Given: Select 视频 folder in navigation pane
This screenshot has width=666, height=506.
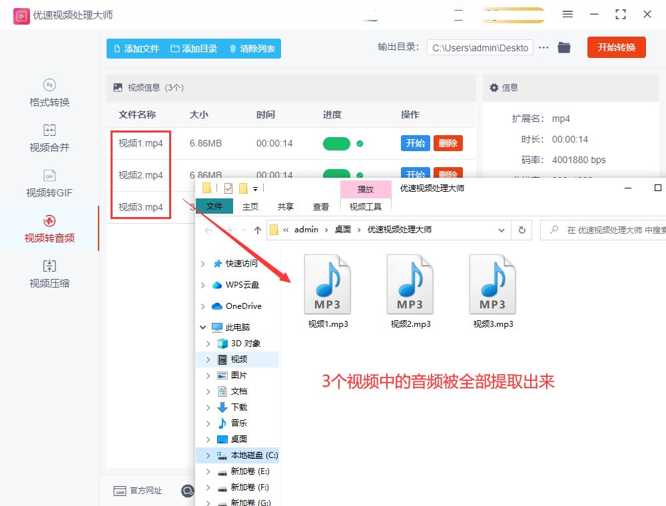Looking at the screenshot, I should [x=238, y=360].
